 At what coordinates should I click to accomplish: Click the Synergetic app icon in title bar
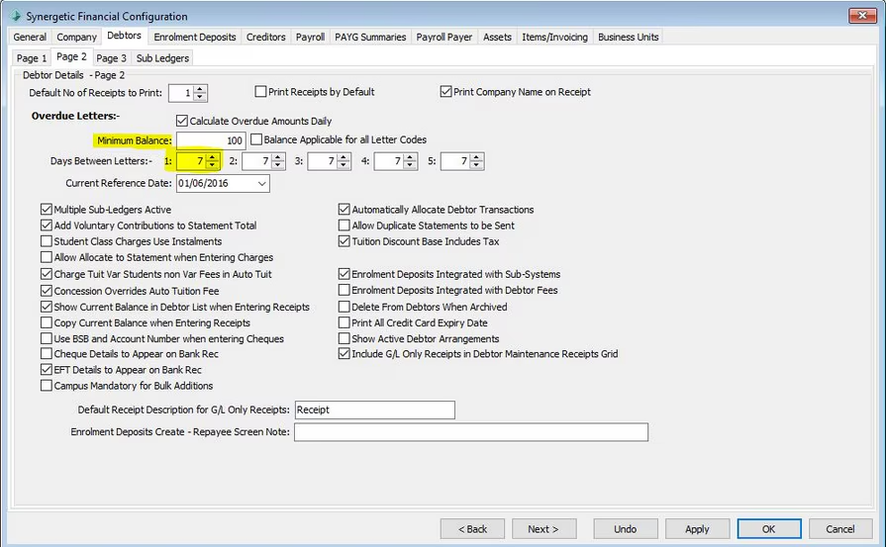[15, 16]
